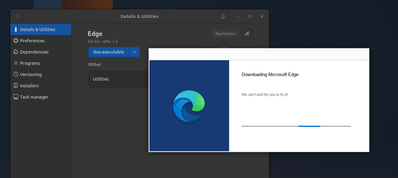Click the 'Other' section label
Viewport: 398px width, 178px height.
pyautogui.click(x=95, y=65)
